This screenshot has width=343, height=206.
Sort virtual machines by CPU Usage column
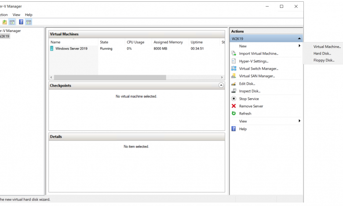135,42
